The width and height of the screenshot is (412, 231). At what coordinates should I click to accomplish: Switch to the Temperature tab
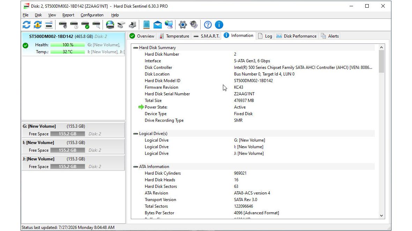click(174, 36)
